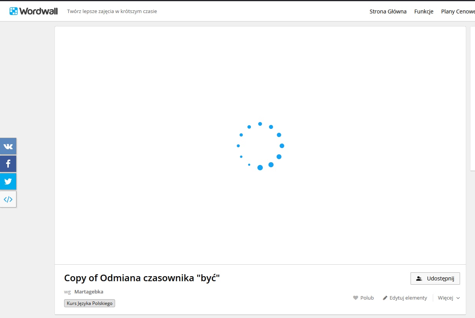Like the activity with Polub
This screenshot has width=475, height=318.
(x=363, y=298)
